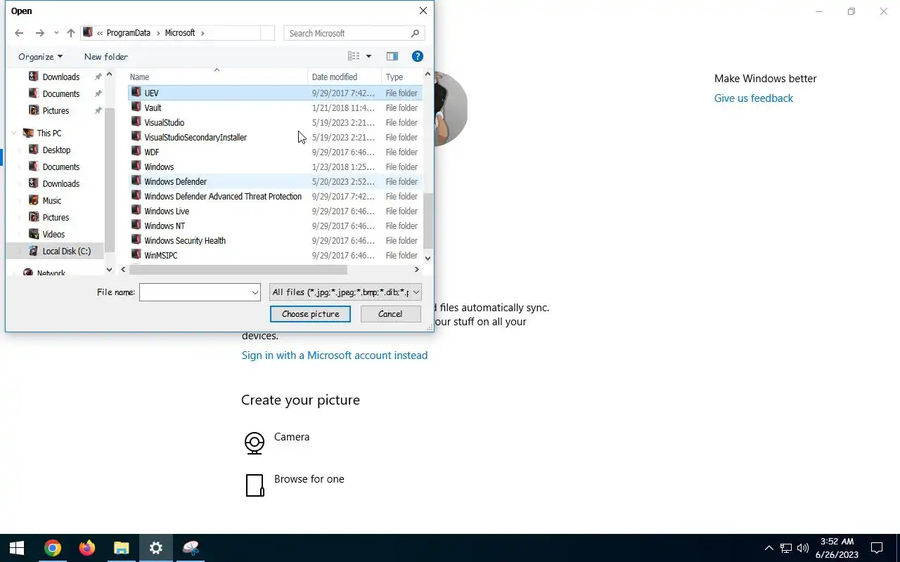Open pinned Pictures in Quick access
This screenshot has height=562, width=900.
[56, 110]
